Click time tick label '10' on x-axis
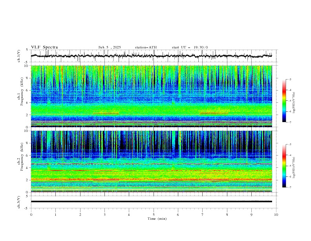The width and height of the screenshot is (311, 241). tap(276, 215)
